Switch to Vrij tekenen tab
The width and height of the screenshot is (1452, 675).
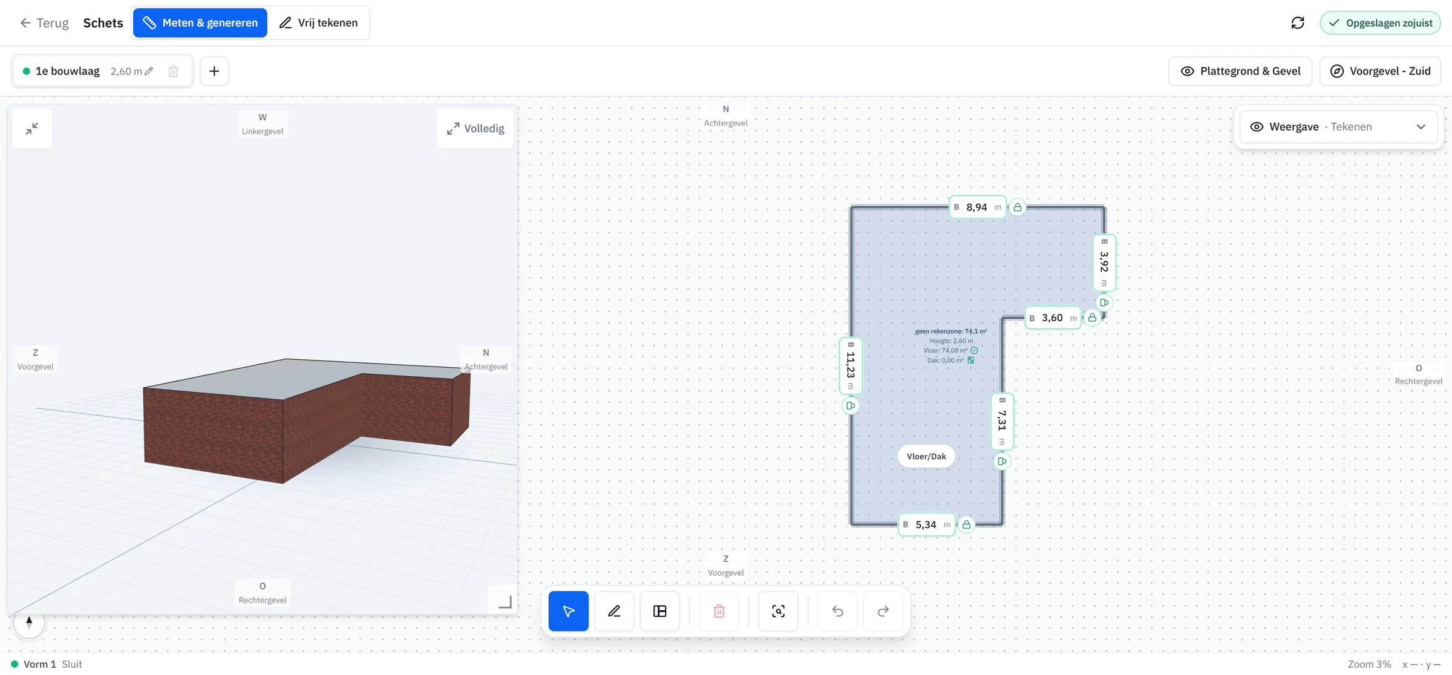click(x=319, y=23)
